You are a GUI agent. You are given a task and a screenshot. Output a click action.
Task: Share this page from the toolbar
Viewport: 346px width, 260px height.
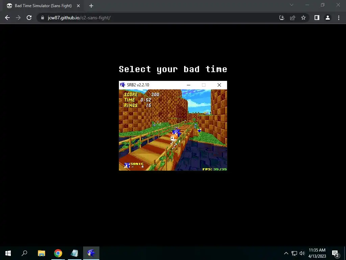[x=293, y=18]
